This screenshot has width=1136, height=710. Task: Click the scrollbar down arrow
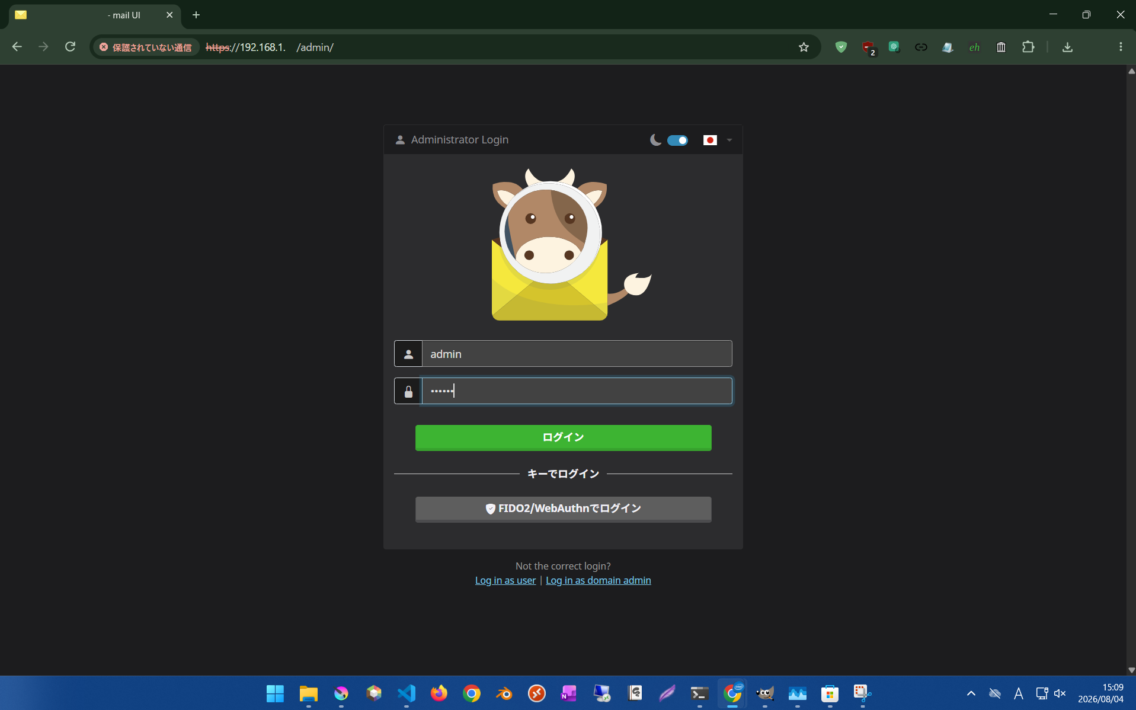(1131, 670)
